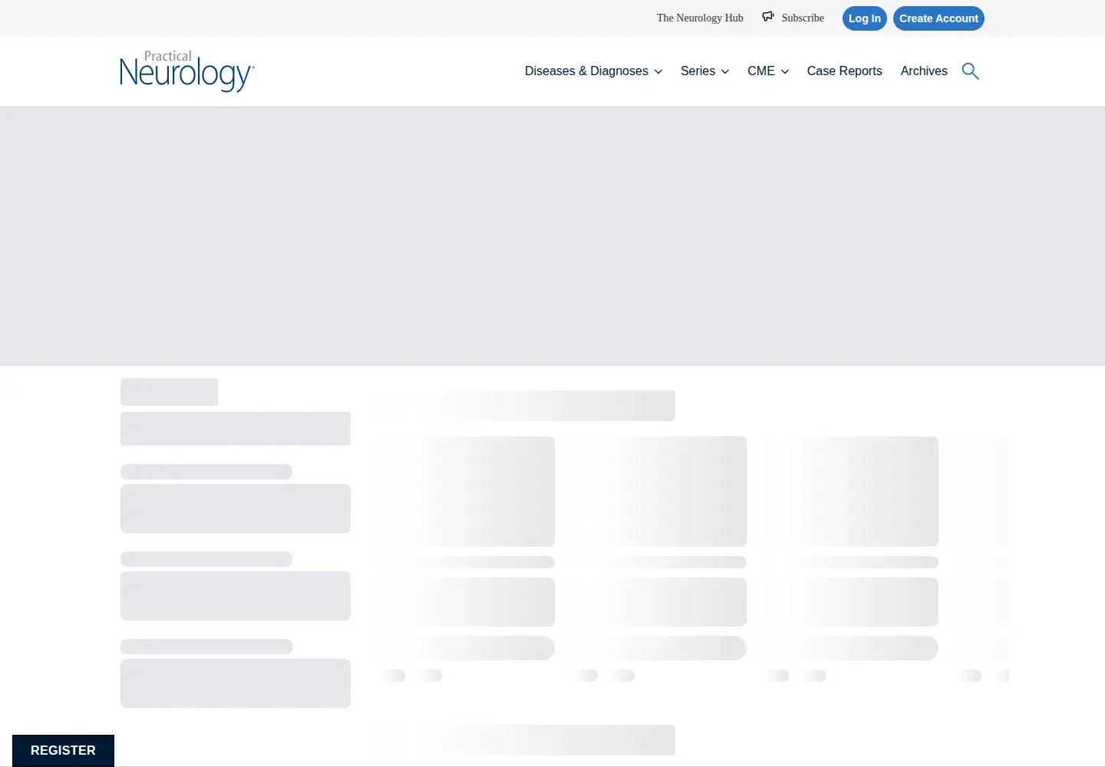Open the Diseases & Diagnoses menu
The width and height of the screenshot is (1105, 767).
click(x=586, y=71)
